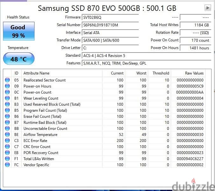
Task: Select the POR Recovery Count attribute name
Action: click(41, 152)
